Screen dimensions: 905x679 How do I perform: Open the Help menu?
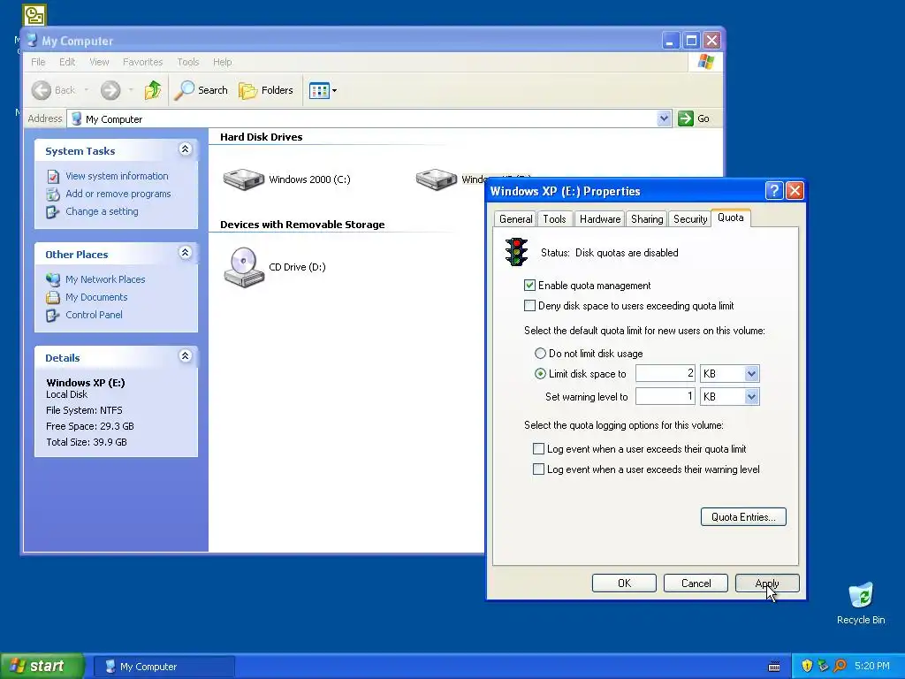tap(222, 62)
